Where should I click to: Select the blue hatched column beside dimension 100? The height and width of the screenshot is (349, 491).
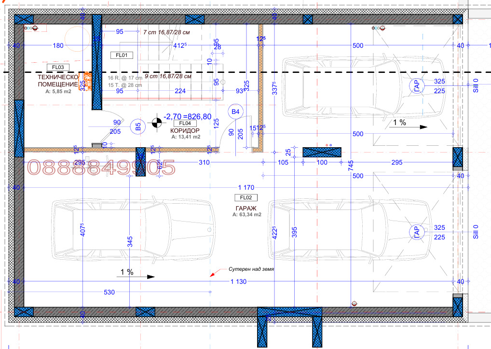point(322,152)
